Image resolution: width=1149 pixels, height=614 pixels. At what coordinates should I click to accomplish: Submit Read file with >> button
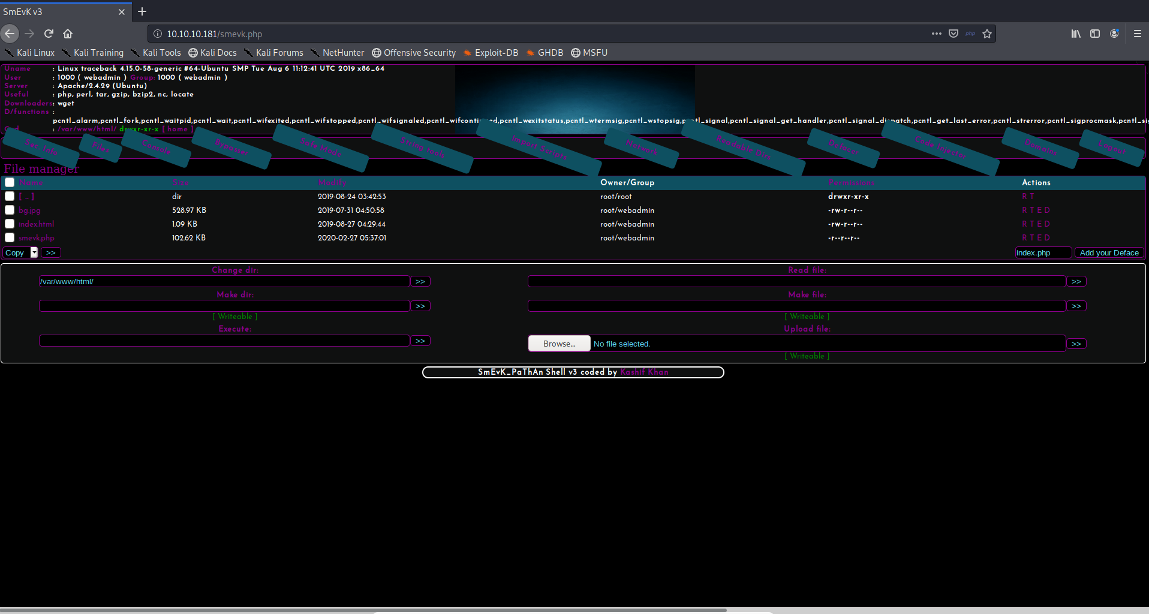pyautogui.click(x=1076, y=281)
